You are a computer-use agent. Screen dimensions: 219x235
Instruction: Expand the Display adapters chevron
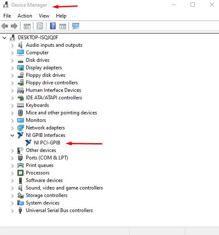pyautogui.click(x=12, y=68)
